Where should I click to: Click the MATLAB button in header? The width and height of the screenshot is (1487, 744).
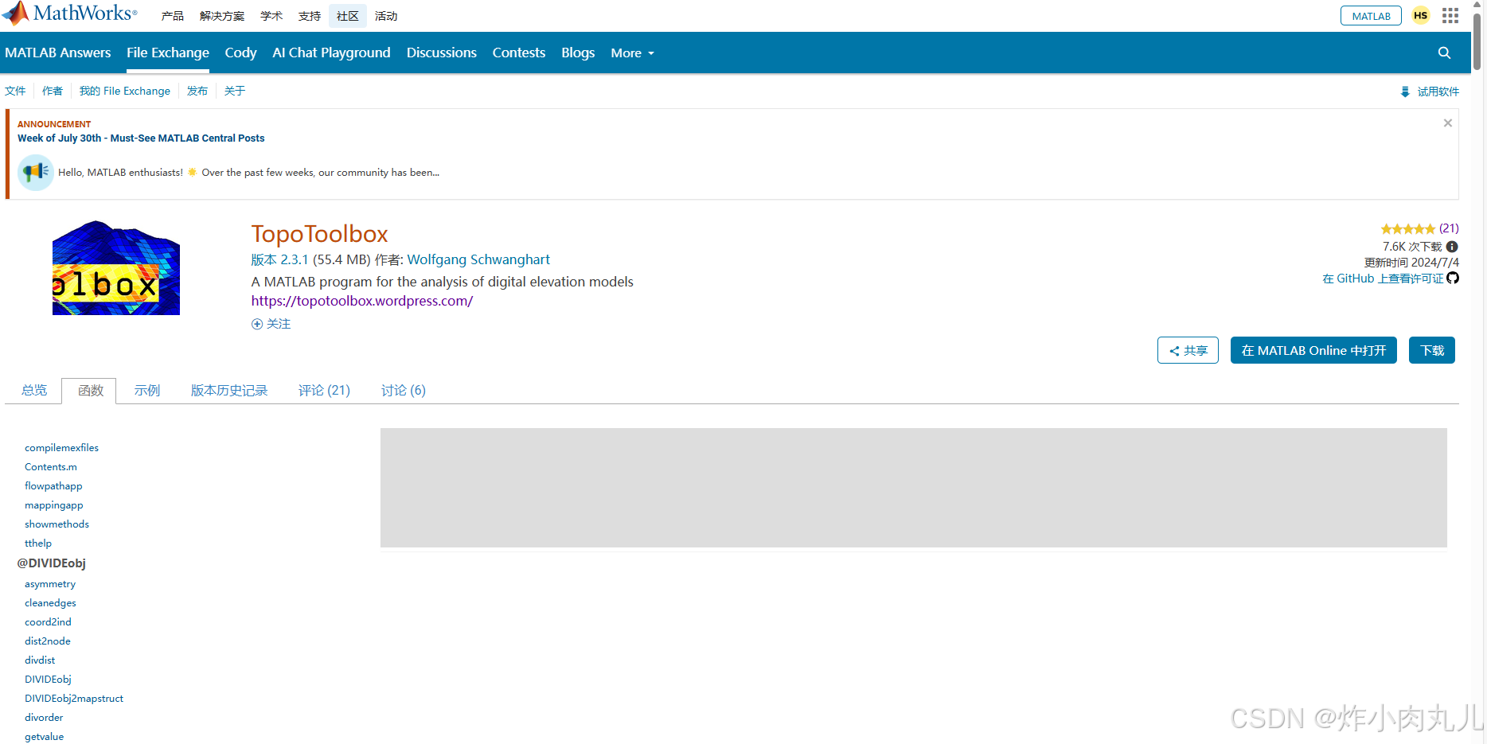(1371, 16)
